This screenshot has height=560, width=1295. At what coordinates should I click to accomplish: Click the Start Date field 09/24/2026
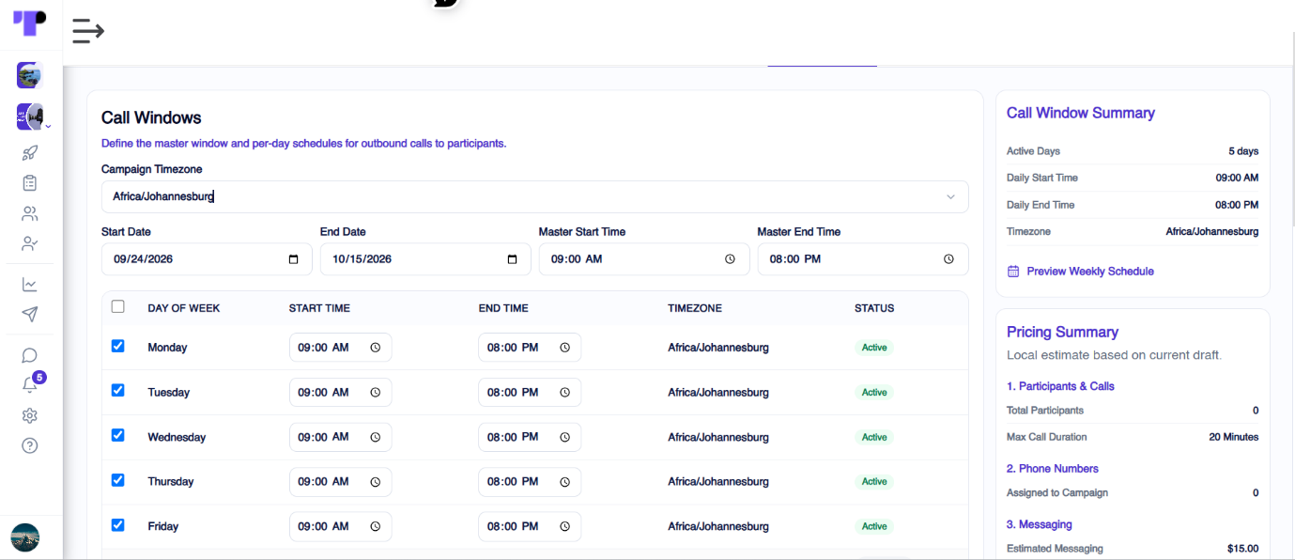point(207,259)
